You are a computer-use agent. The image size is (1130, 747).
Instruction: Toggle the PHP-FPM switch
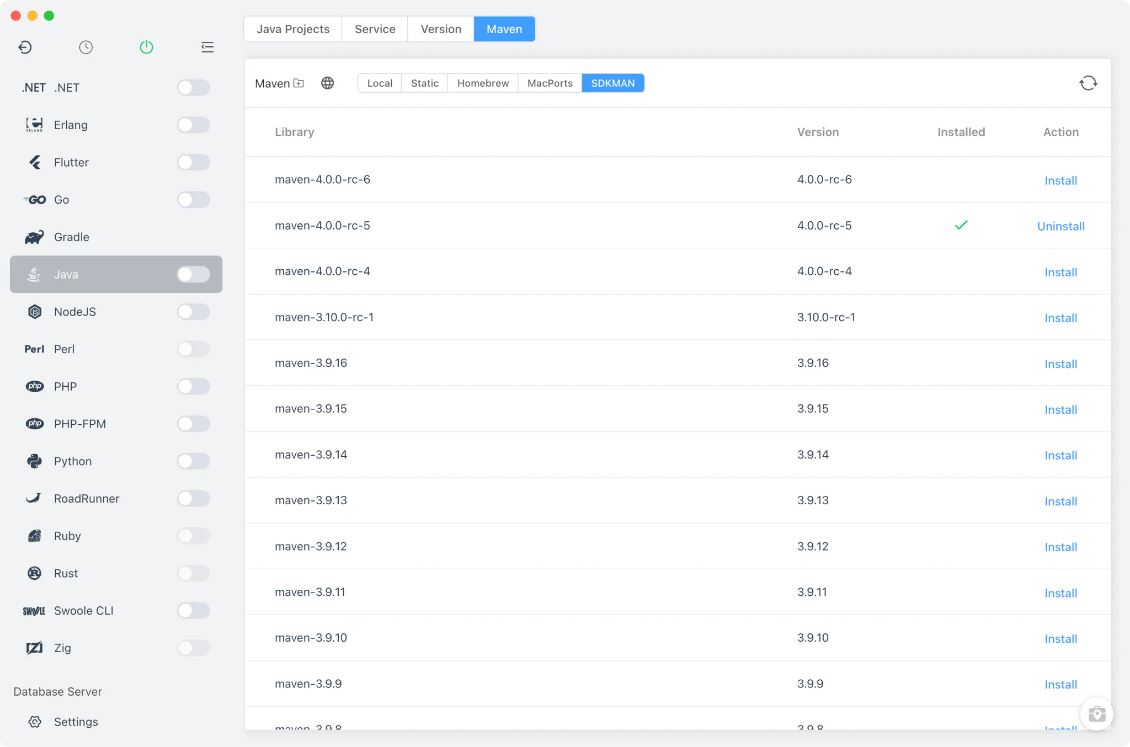193,424
